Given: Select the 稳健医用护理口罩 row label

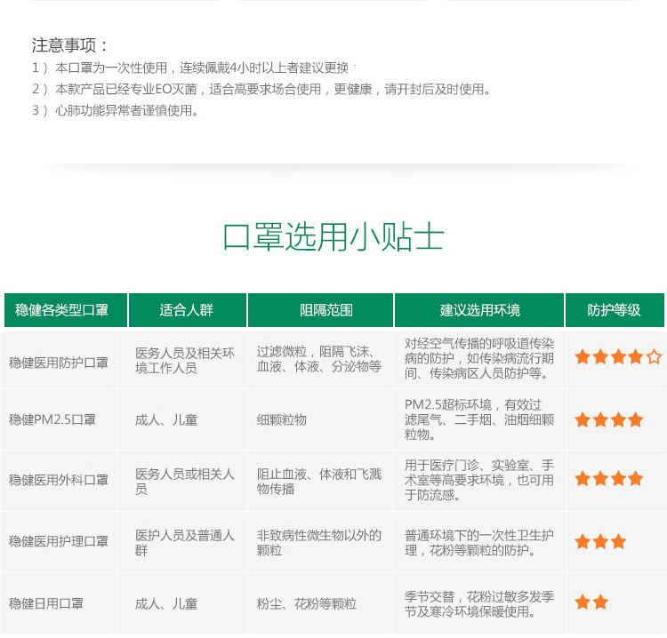Looking at the screenshot, I should click(59, 541).
